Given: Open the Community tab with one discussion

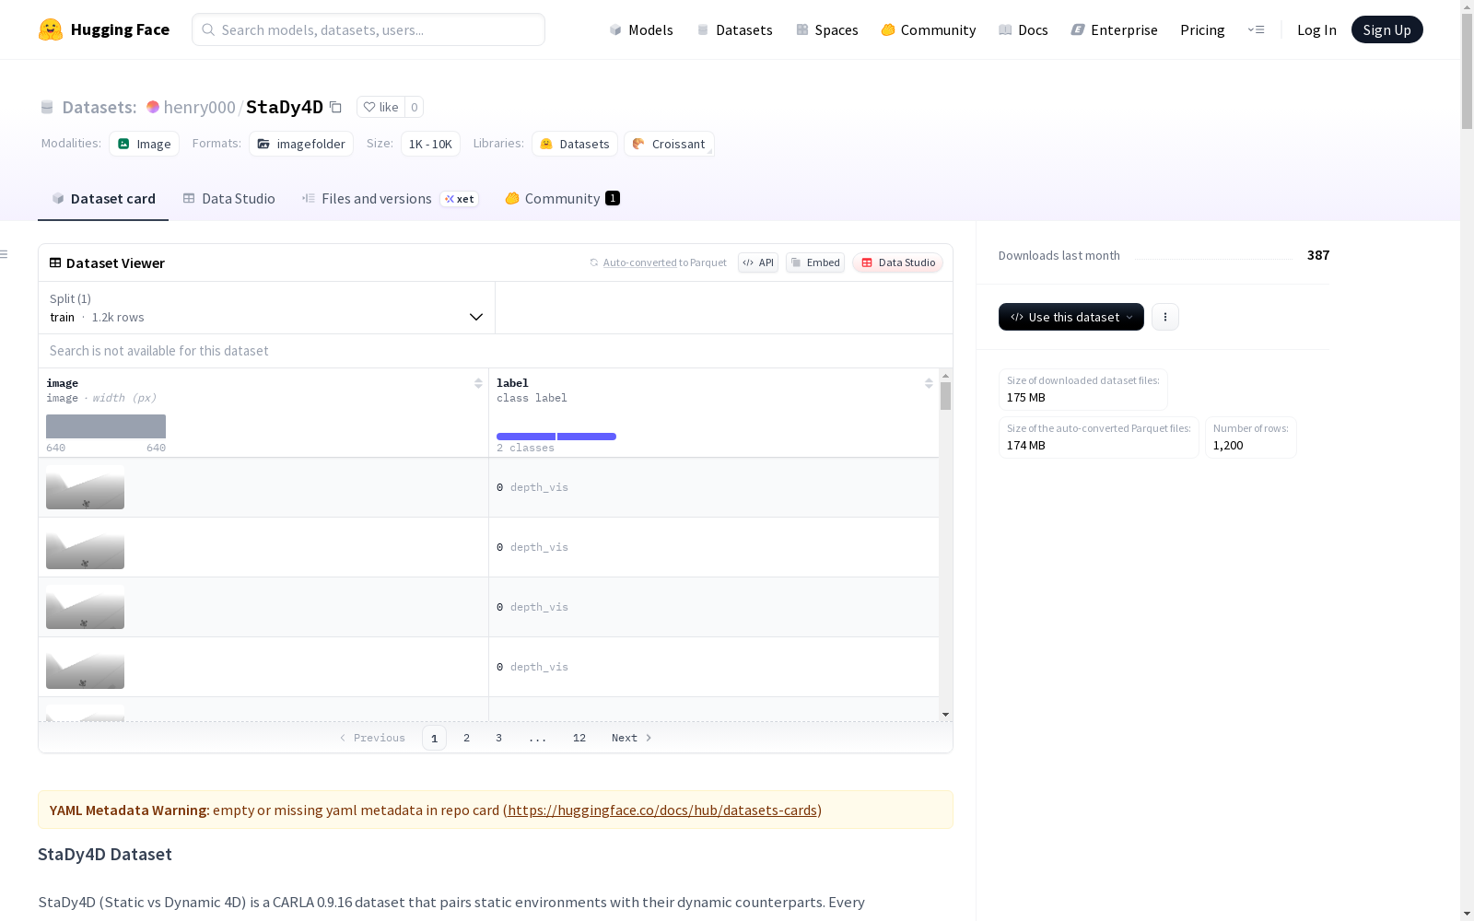Looking at the screenshot, I should point(562,199).
